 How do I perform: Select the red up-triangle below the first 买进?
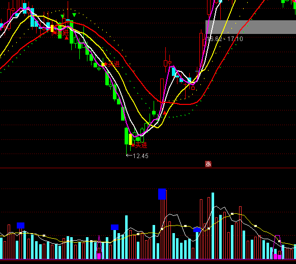coord(67,38)
